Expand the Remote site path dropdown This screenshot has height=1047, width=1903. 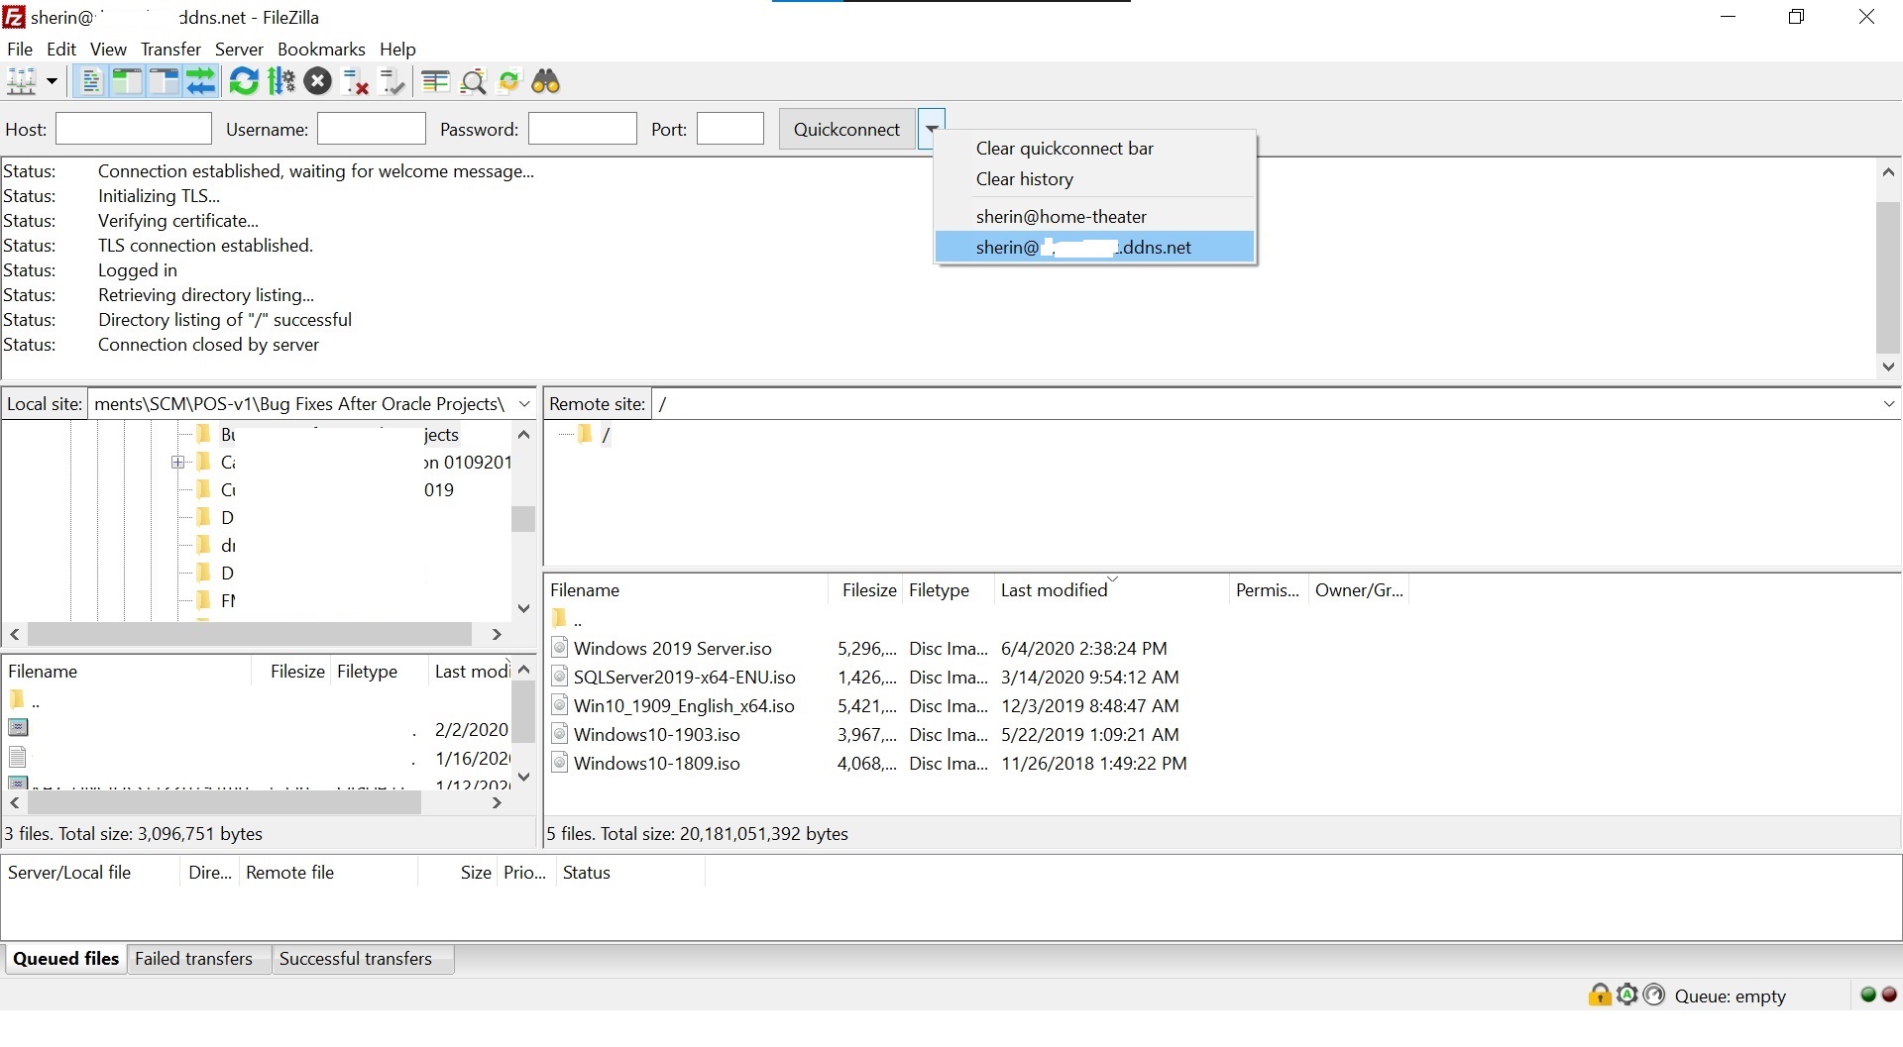(x=1889, y=403)
